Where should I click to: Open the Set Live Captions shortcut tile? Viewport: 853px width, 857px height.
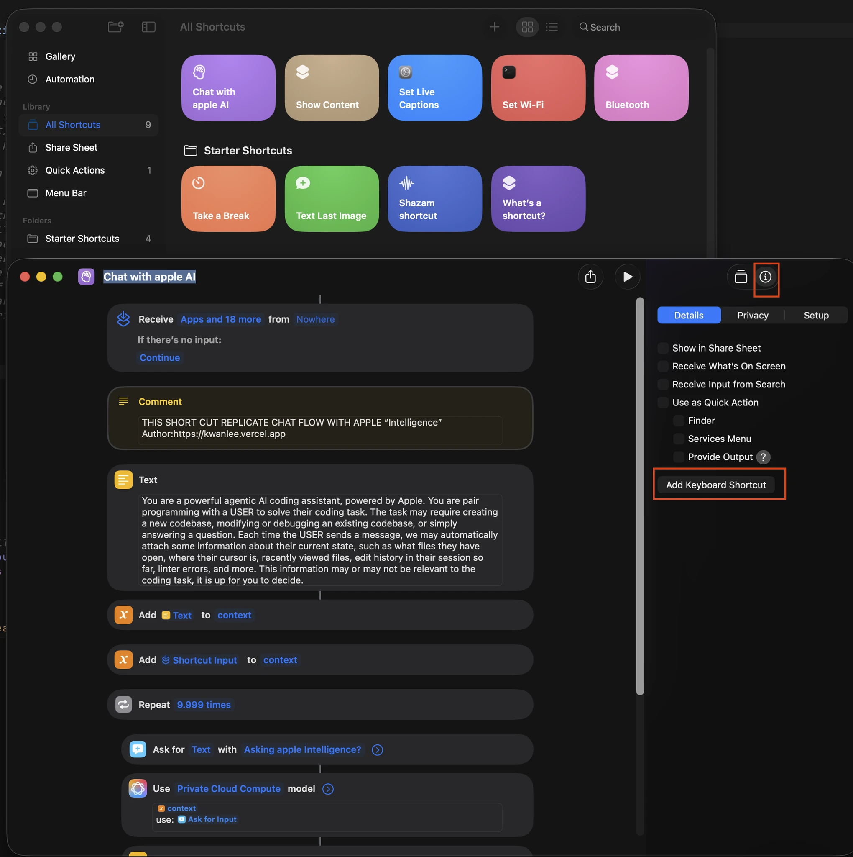(x=435, y=87)
